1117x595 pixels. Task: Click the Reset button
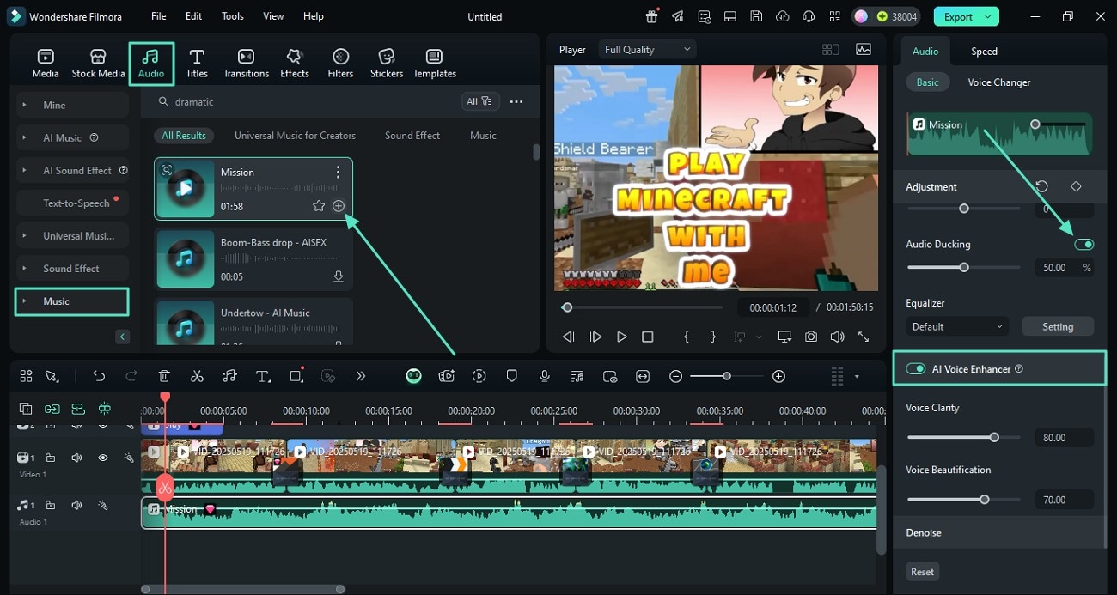(x=923, y=572)
